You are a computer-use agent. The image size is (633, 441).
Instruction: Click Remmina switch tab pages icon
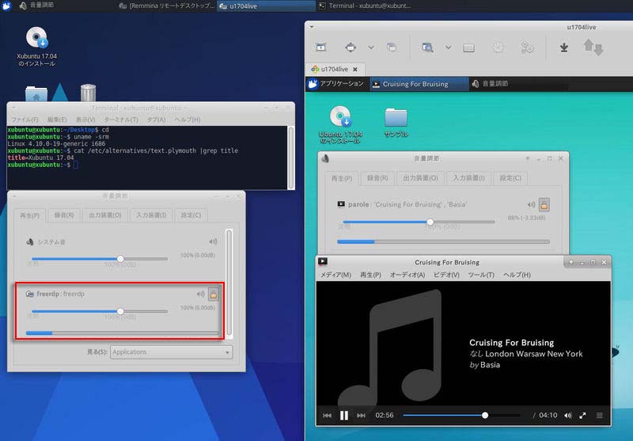[391, 48]
